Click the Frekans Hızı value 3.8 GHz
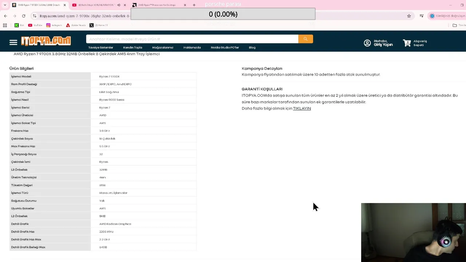Image resolution: width=466 pixels, height=262 pixels. (x=104, y=131)
